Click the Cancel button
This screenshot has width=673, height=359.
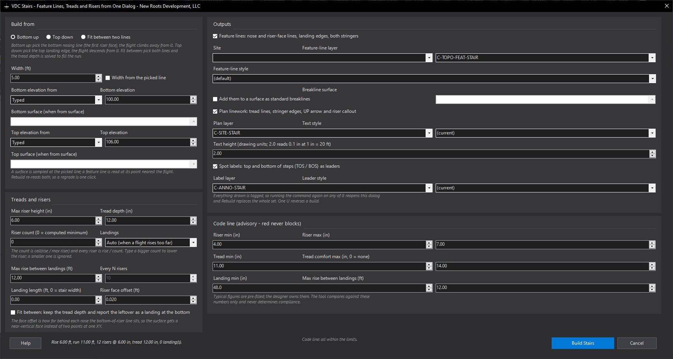[x=637, y=343]
